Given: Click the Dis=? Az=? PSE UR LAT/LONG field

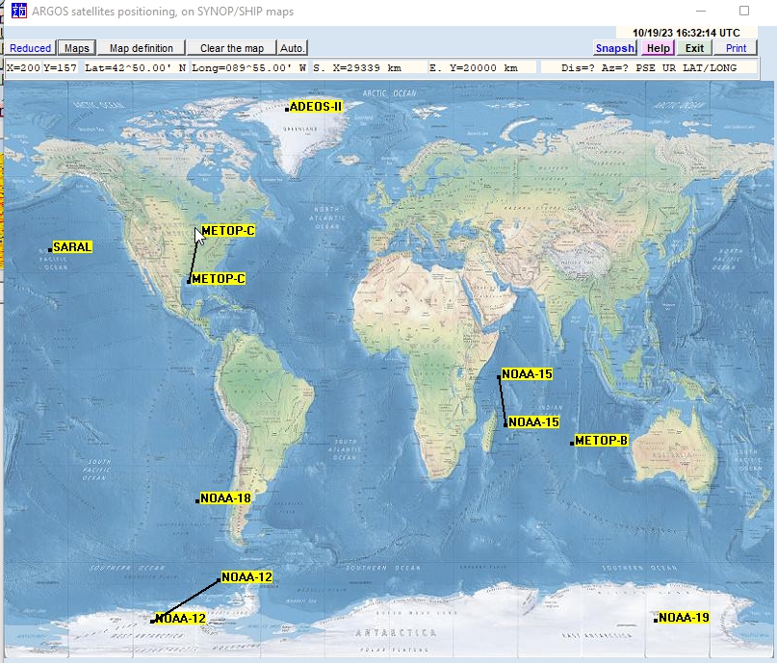Looking at the screenshot, I should pyautogui.click(x=649, y=67).
